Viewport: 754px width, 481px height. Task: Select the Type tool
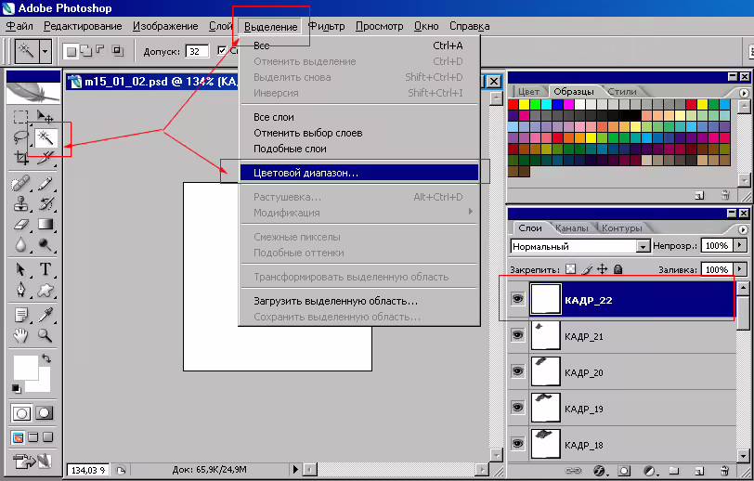[45, 269]
